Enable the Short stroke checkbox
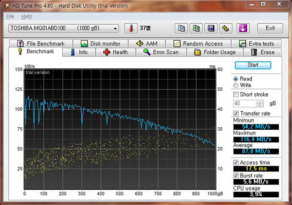 coord(236,94)
